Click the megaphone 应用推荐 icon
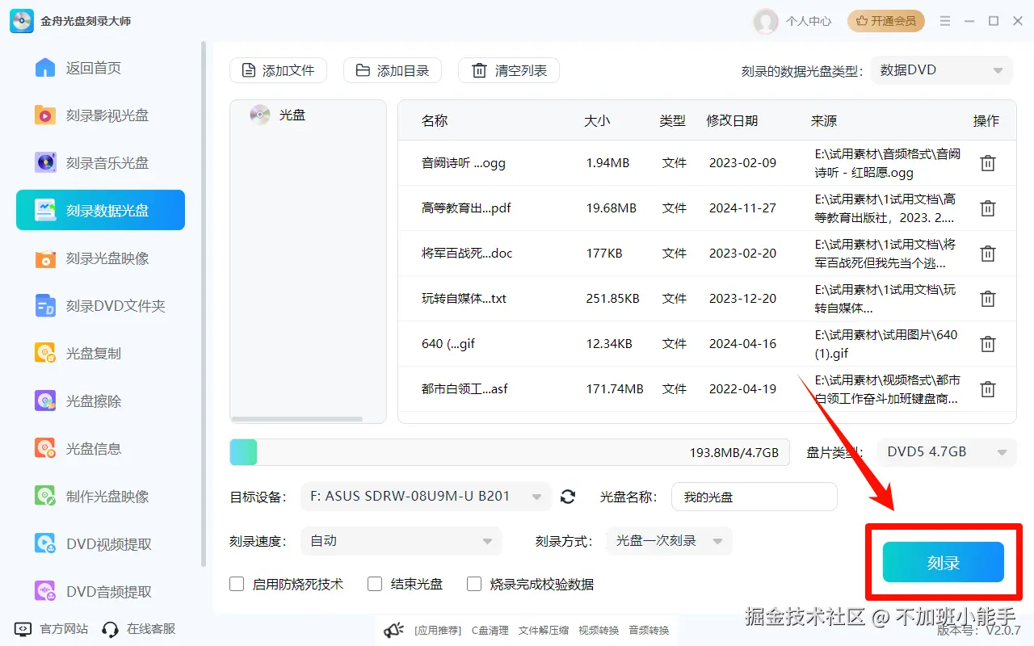This screenshot has height=646, width=1034. (393, 630)
